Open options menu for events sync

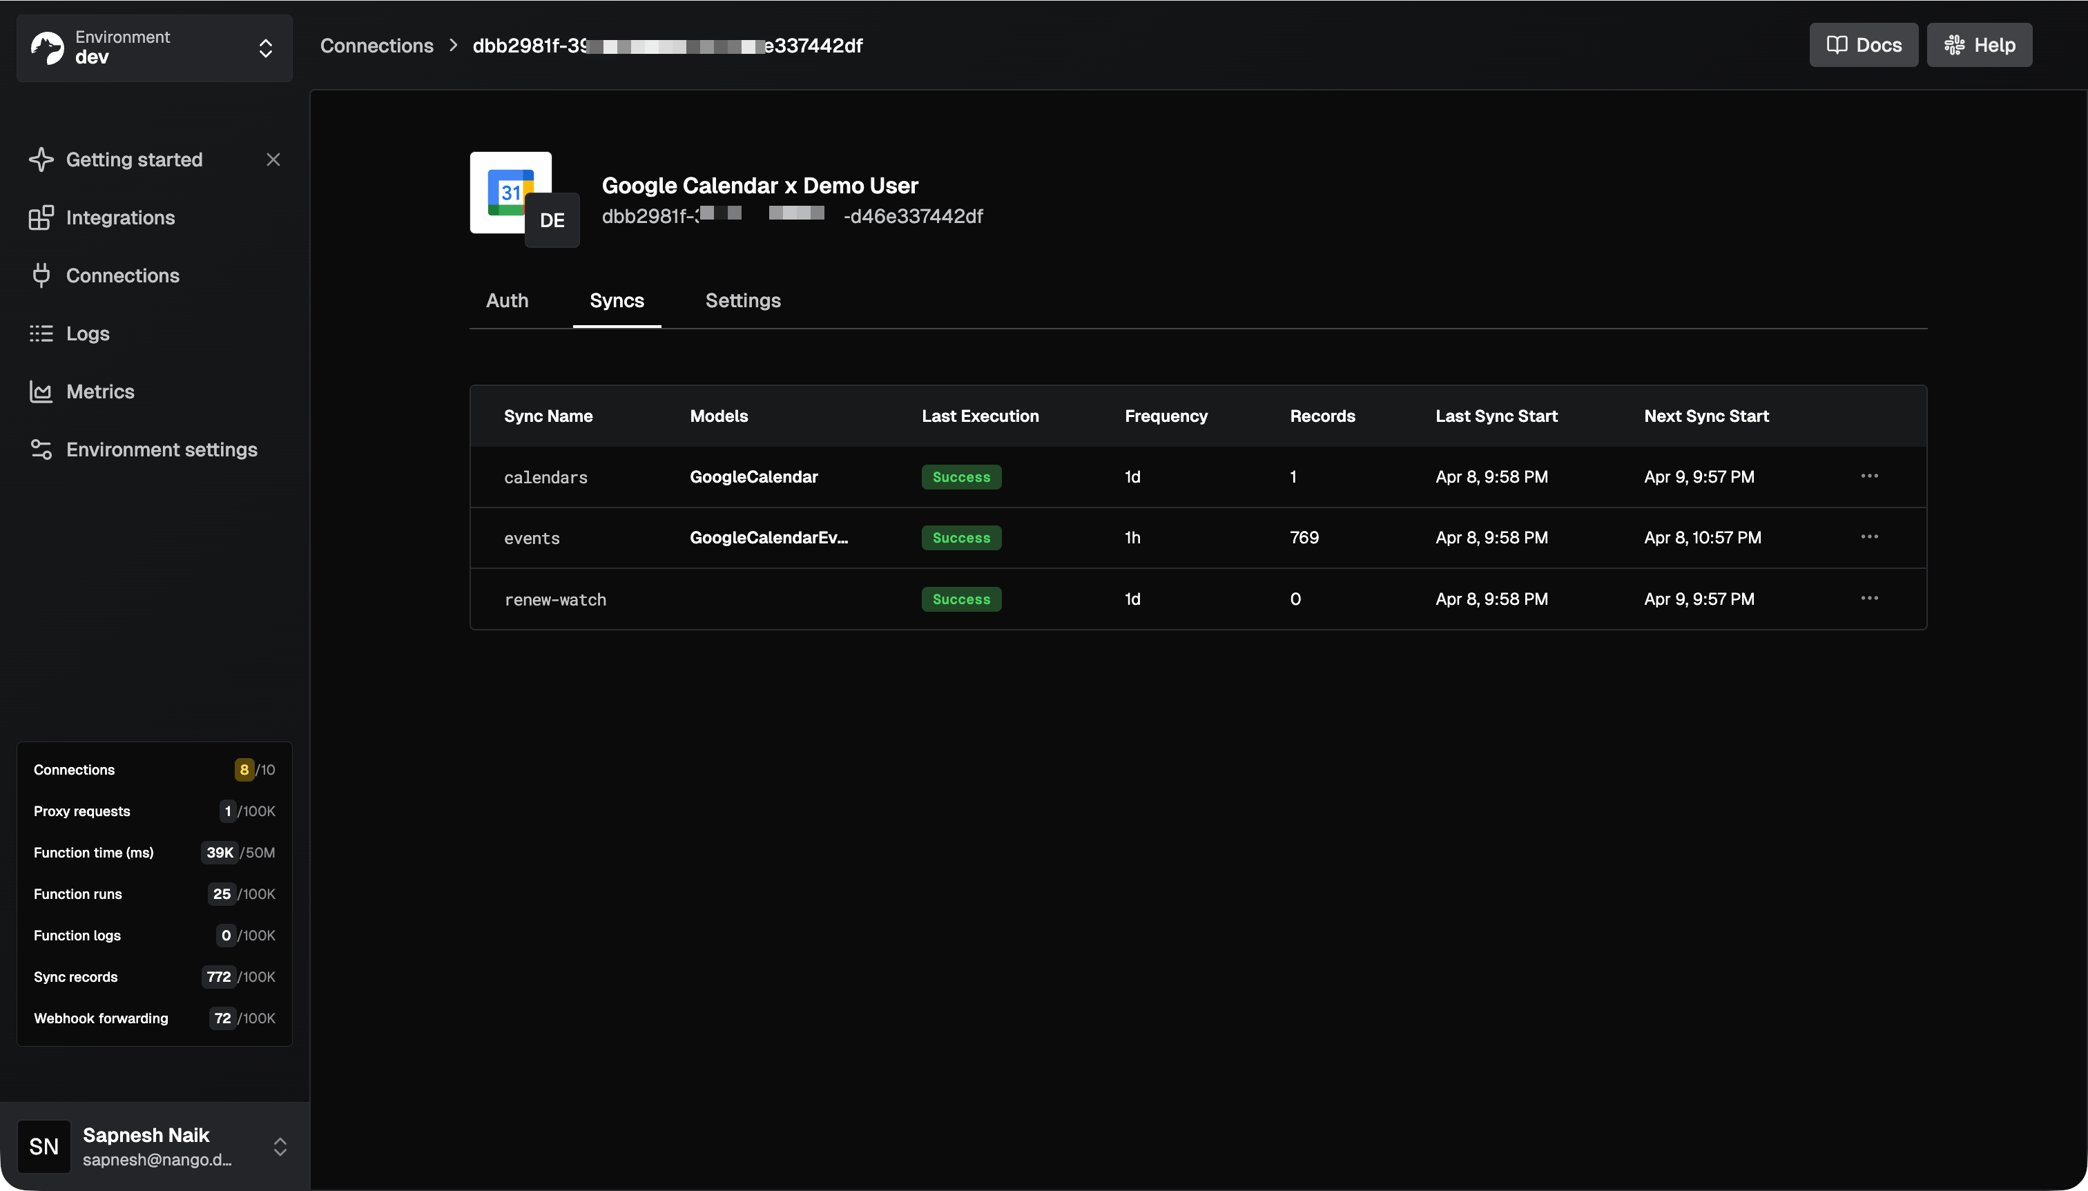point(1869,537)
